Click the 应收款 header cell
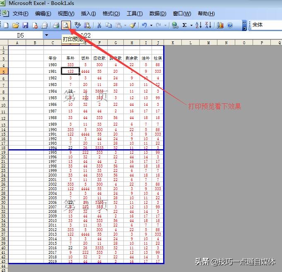 click(x=99, y=58)
